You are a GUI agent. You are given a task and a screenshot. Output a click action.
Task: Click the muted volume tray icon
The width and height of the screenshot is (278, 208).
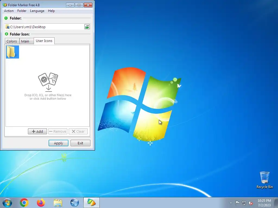[x=251, y=203]
